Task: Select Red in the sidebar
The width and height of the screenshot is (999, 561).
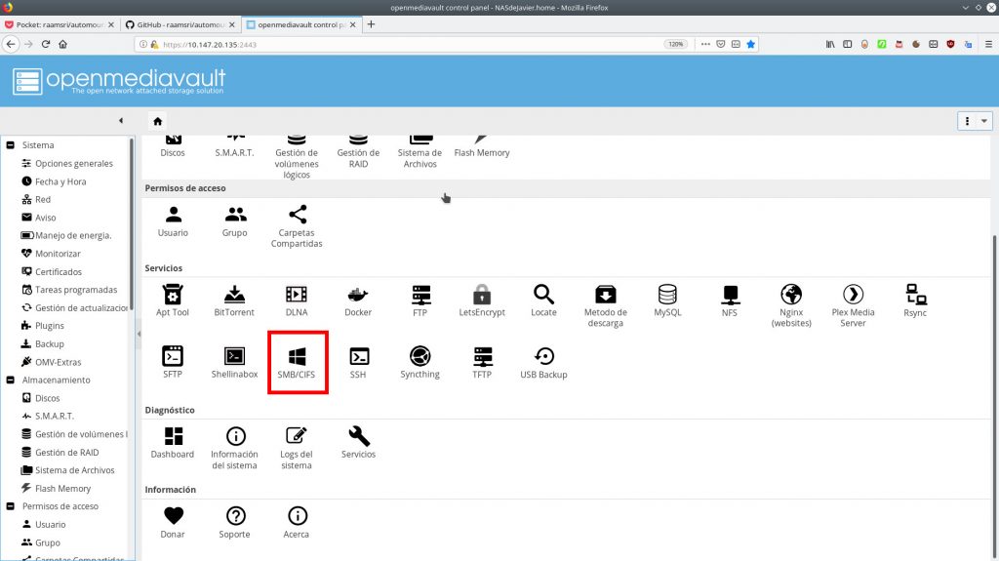Action: (36, 200)
